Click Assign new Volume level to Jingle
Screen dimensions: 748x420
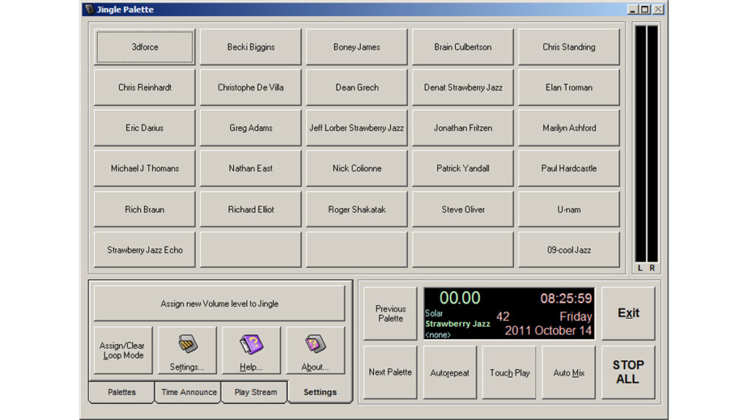[219, 303]
